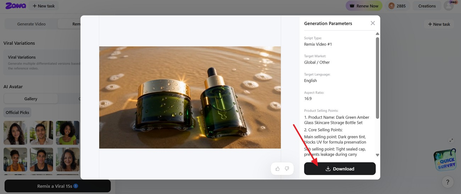Open the PRO profile avatar

[449, 6]
